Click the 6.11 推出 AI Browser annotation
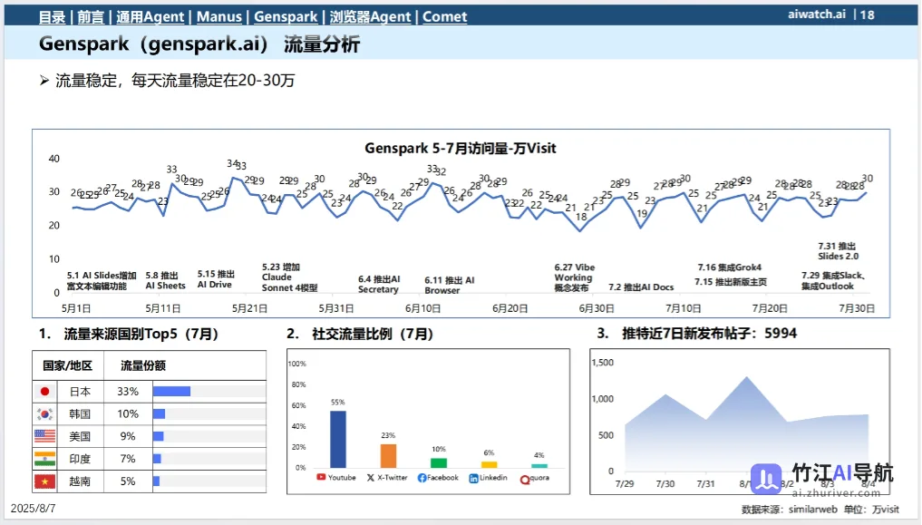Image resolution: width=922 pixels, height=525 pixels. 450,285
